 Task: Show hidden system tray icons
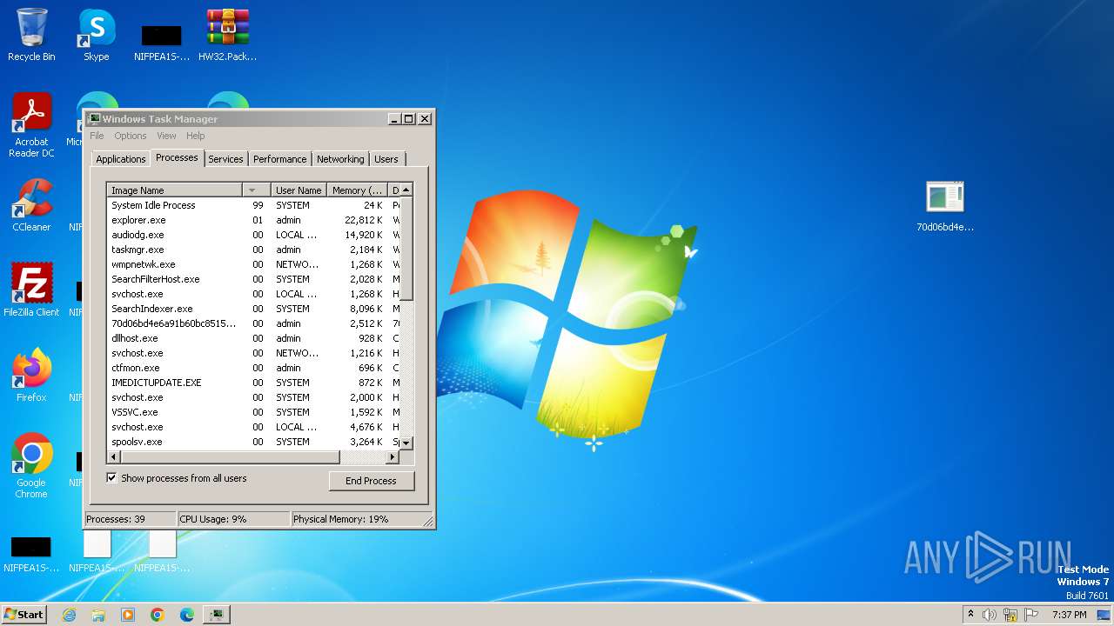point(971,615)
